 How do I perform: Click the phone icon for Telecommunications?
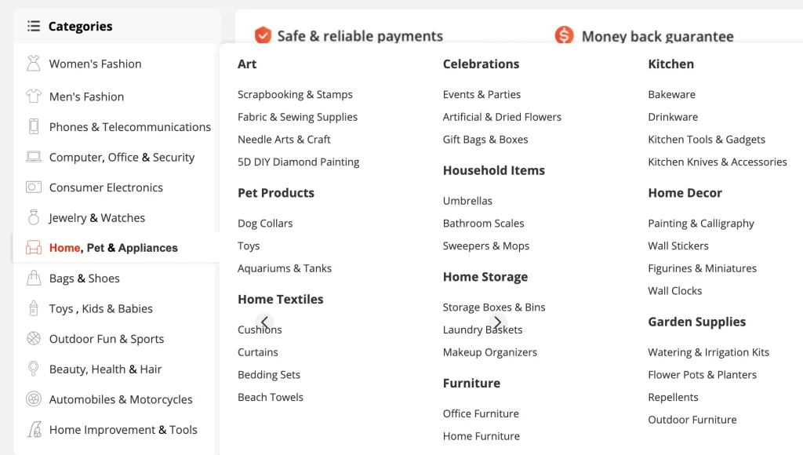[33, 126]
